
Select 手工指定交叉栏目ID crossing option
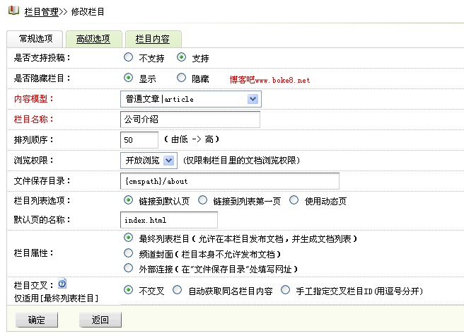(x=285, y=290)
